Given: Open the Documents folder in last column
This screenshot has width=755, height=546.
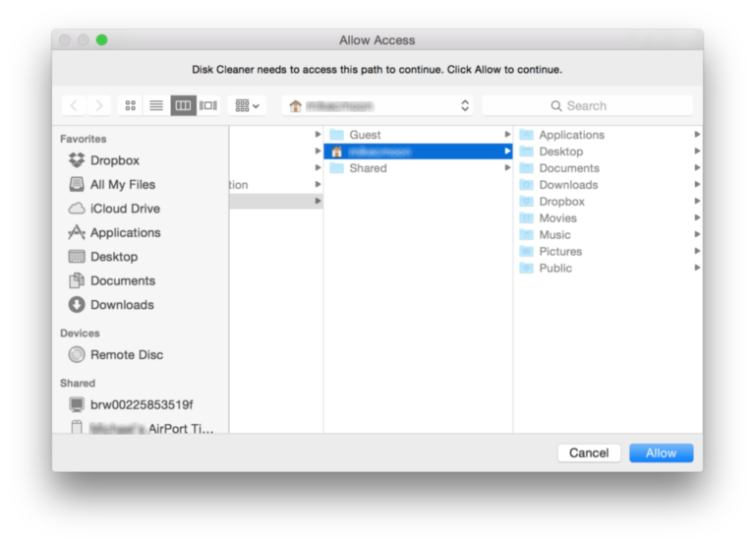Looking at the screenshot, I should tap(608, 167).
